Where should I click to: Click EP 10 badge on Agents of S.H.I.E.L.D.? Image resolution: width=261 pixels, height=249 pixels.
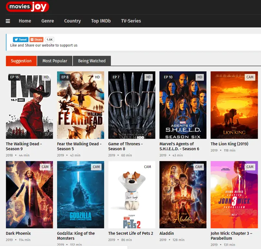(168, 77)
